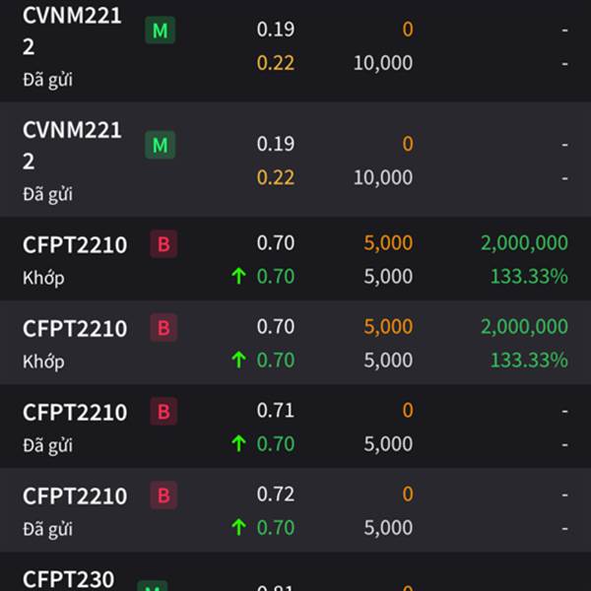Tap the M badge on second CVNM2212 order
591x591 pixels.
161,145
